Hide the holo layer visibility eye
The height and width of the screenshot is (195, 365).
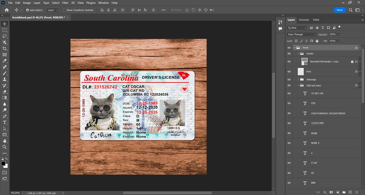[289, 72]
